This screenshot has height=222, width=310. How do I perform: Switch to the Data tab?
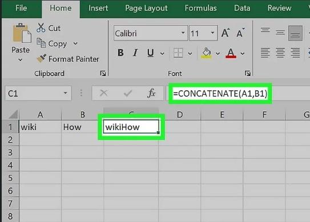[242, 8]
